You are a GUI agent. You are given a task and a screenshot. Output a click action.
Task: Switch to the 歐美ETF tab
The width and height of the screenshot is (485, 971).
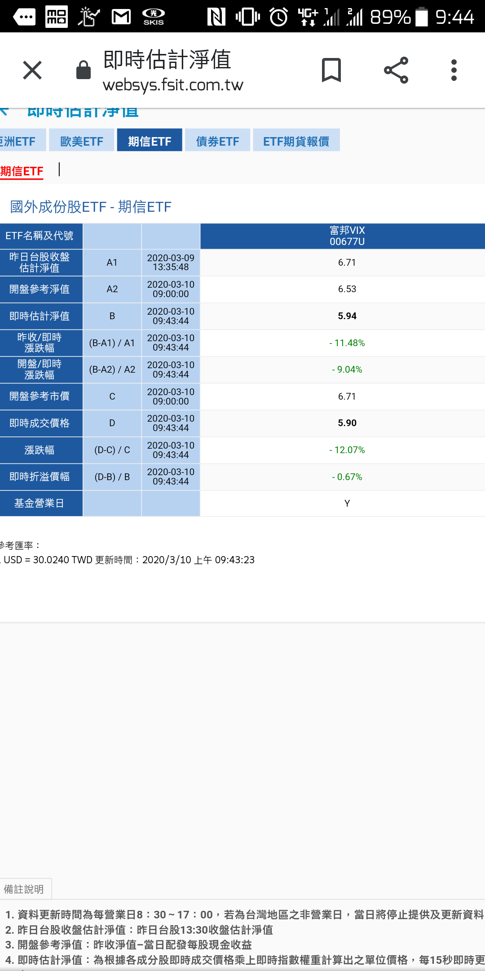click(82, 141)
